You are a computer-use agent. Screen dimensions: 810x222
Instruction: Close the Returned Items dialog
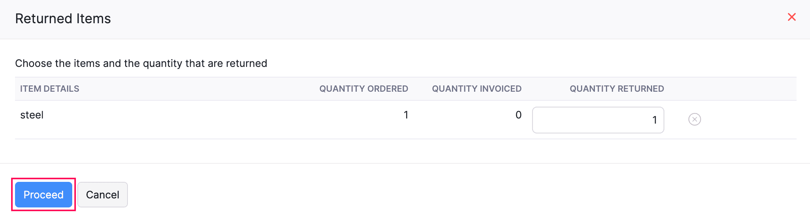pyautogui.click(x=791, y=17)
